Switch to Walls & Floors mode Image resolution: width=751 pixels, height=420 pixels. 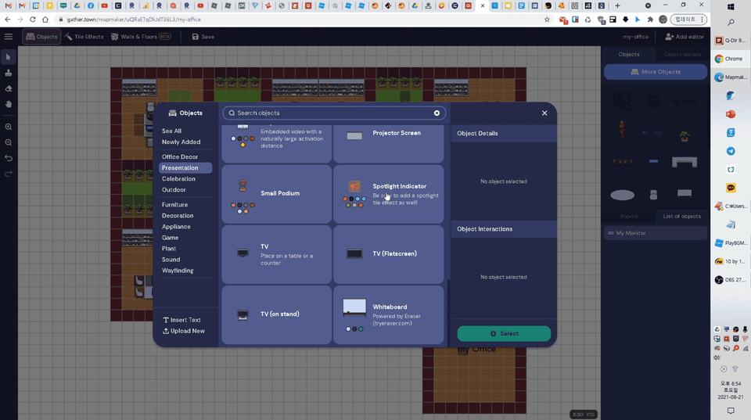[x=141, y=37]
